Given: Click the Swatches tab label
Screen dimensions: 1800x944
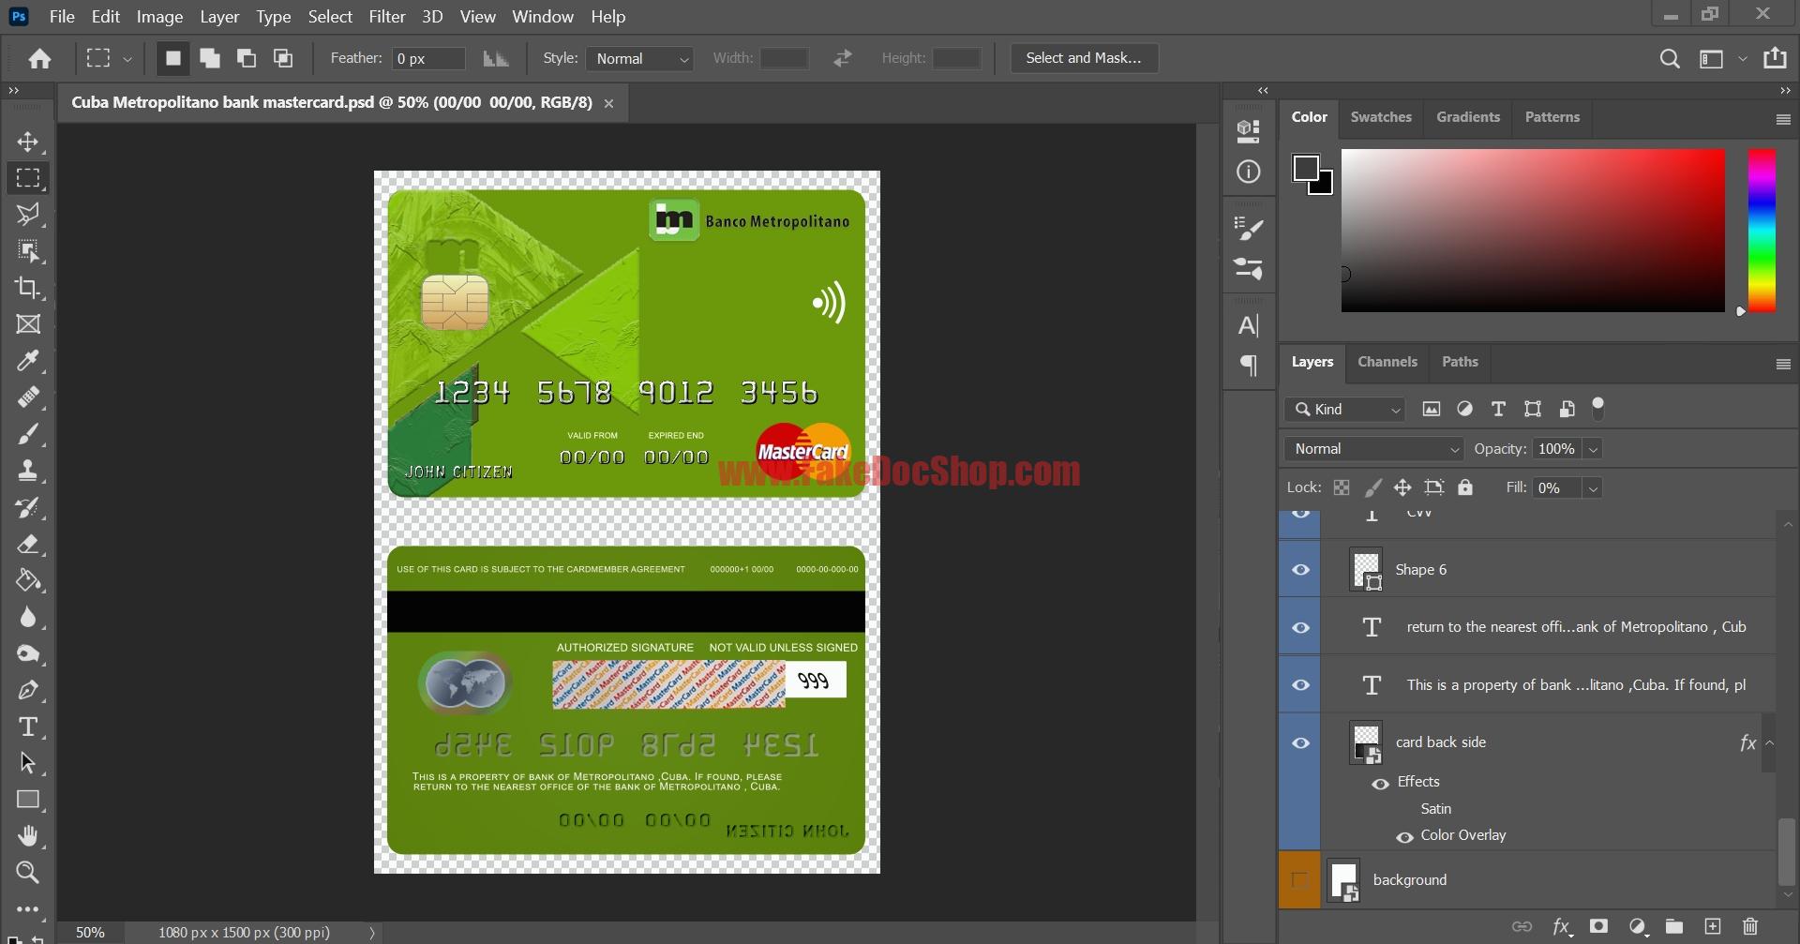Looking at the screenshot, I should coord(1381,116).
